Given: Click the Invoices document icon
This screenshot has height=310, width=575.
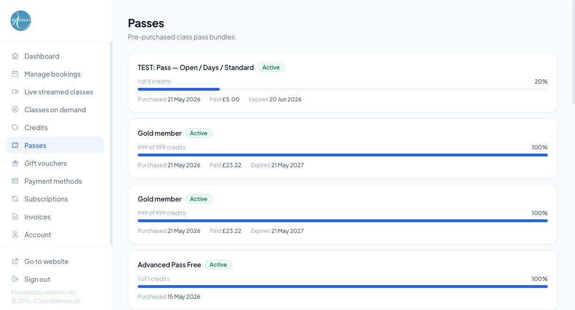Looking at the screenshot, I should [15, 217].
